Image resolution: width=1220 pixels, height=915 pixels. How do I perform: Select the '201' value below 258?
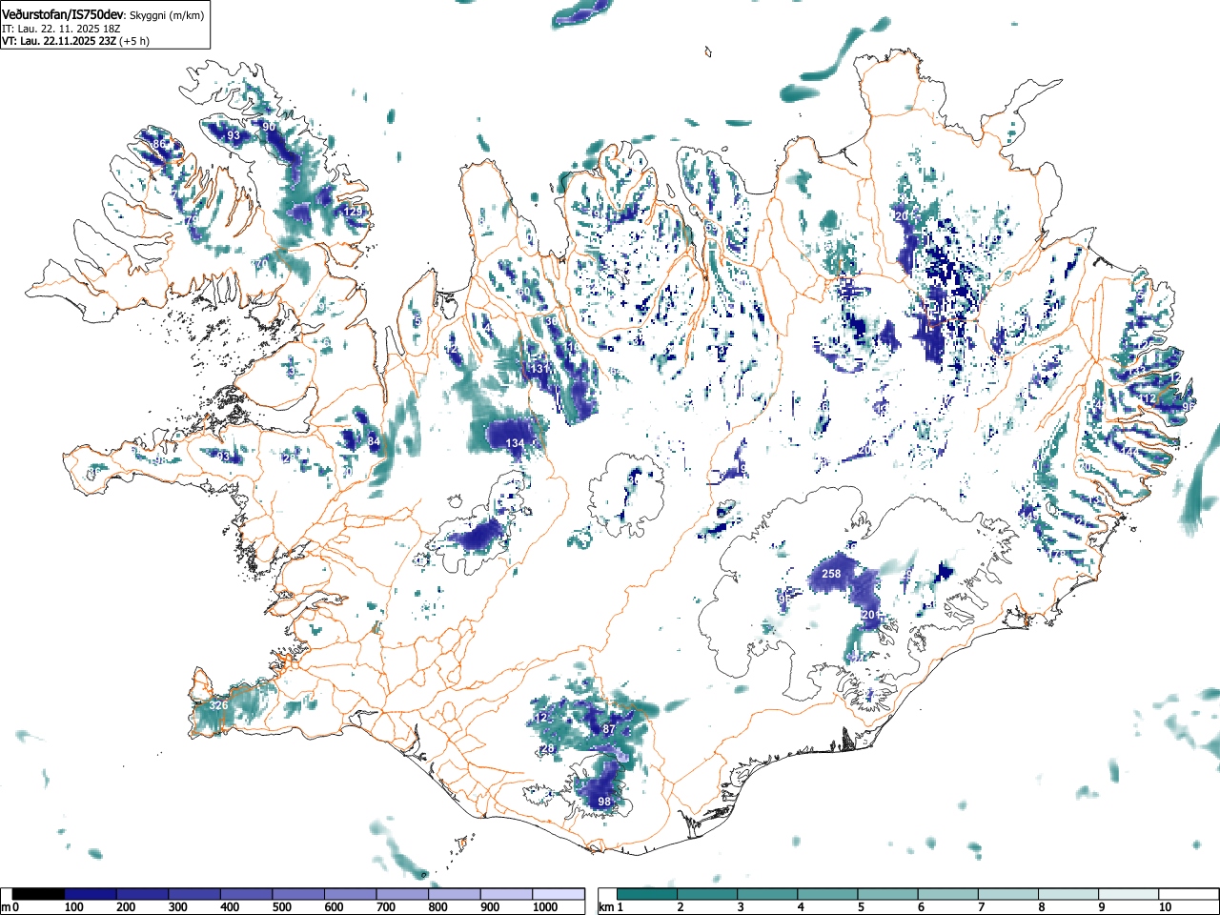[x=871, y=616]
